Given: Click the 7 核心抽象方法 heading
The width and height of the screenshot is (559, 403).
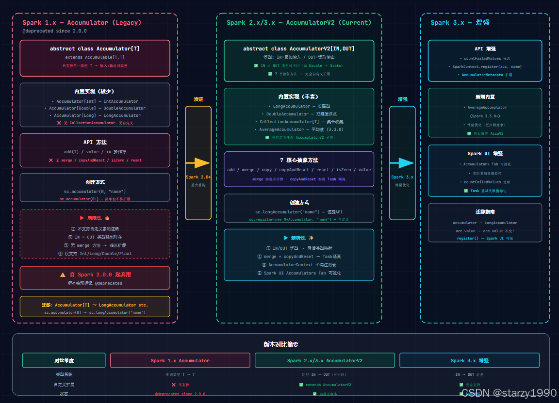Looking at the screenshot, I should 299,160.
